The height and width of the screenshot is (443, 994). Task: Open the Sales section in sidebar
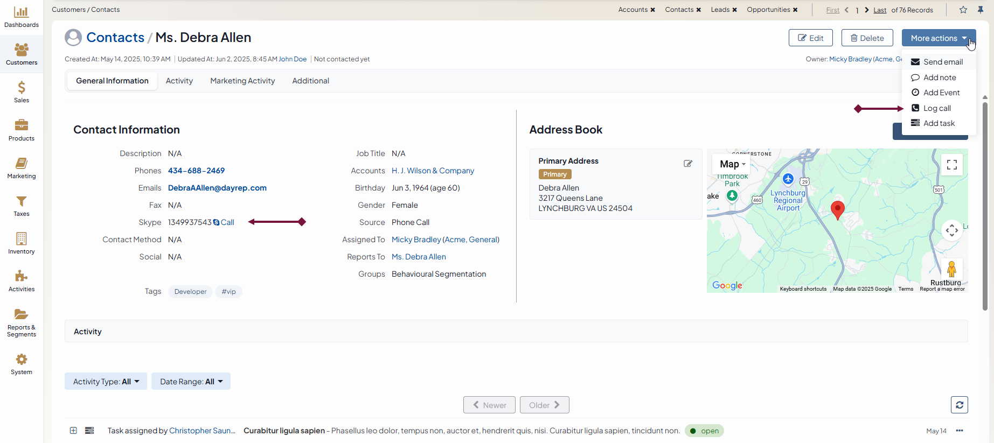(22, 92)
